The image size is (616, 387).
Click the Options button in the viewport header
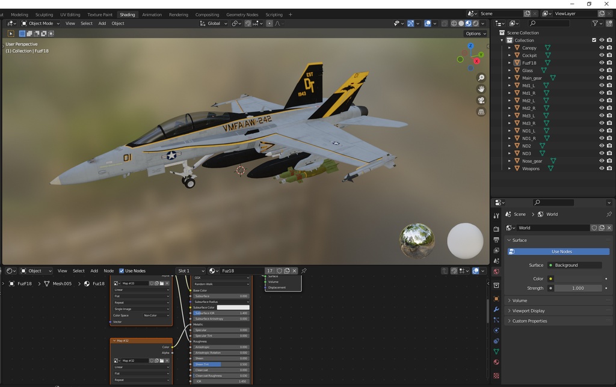point(475,33)
